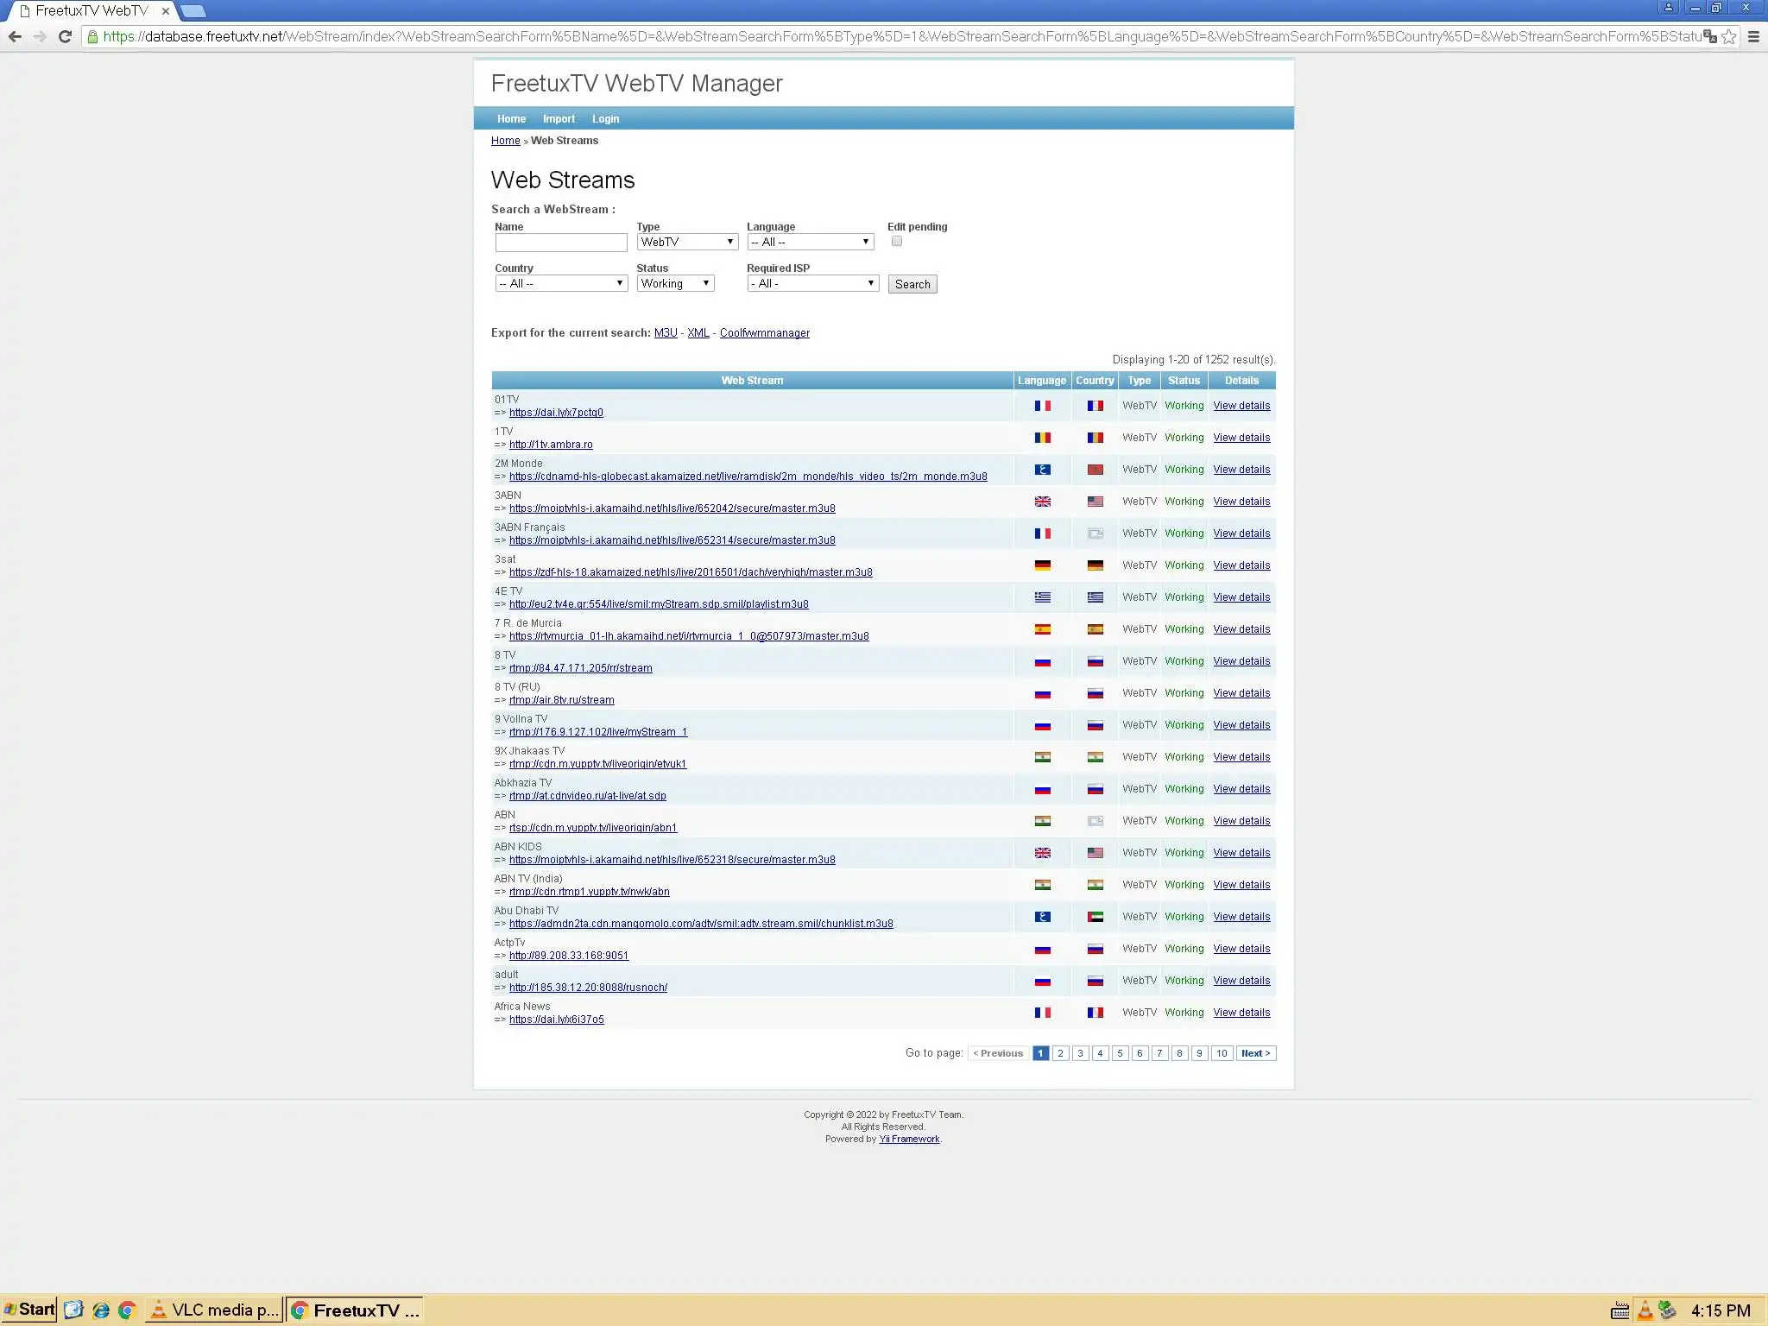The image size is (1768, 1326).
Task: Click the Greek language flag for 4E TV
Action: coord(1042,597)
